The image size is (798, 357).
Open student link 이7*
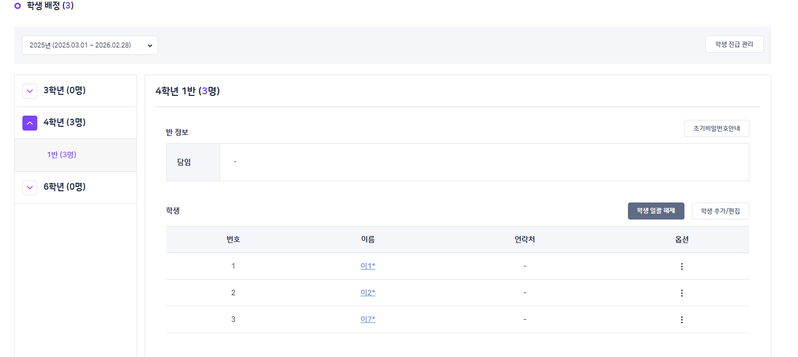pyautogui.click(x=368, y=319)
